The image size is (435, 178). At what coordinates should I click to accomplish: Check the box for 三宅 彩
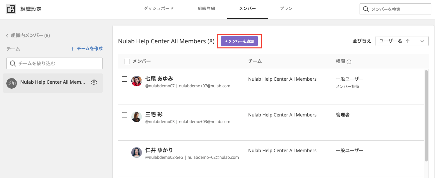[125, 115]
